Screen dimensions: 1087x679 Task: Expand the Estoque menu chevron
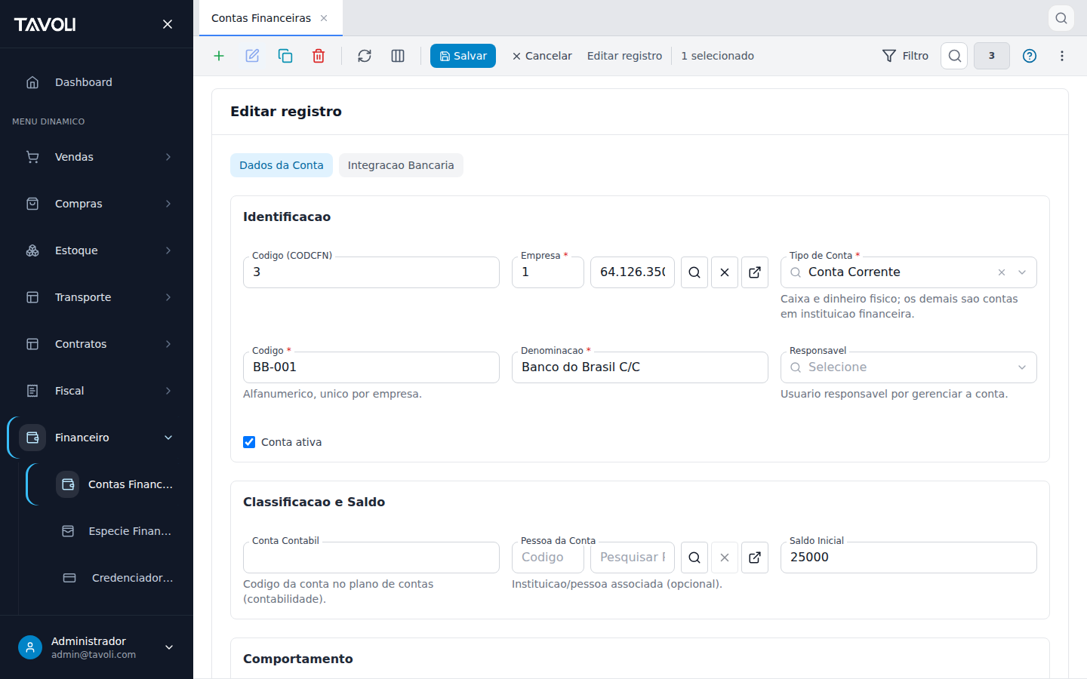coord(168,250)
